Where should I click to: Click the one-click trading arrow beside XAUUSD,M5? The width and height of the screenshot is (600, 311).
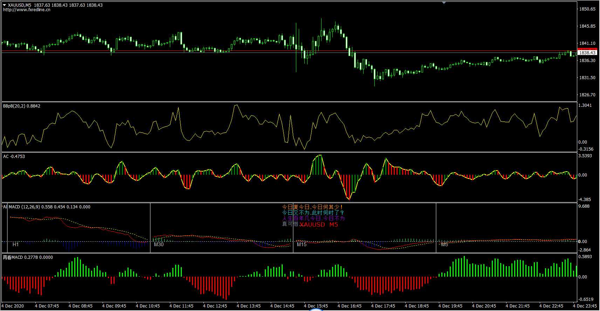[x=5, y=5]
